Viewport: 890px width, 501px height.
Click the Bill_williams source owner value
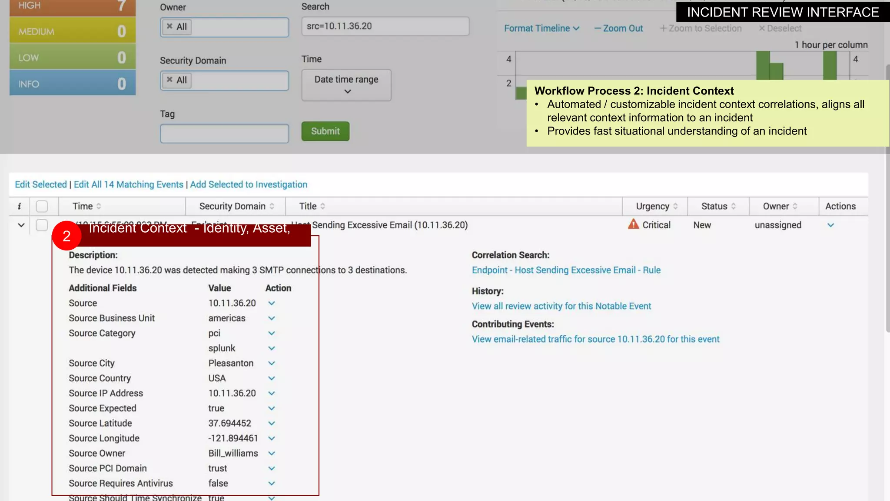click(233, 453)
